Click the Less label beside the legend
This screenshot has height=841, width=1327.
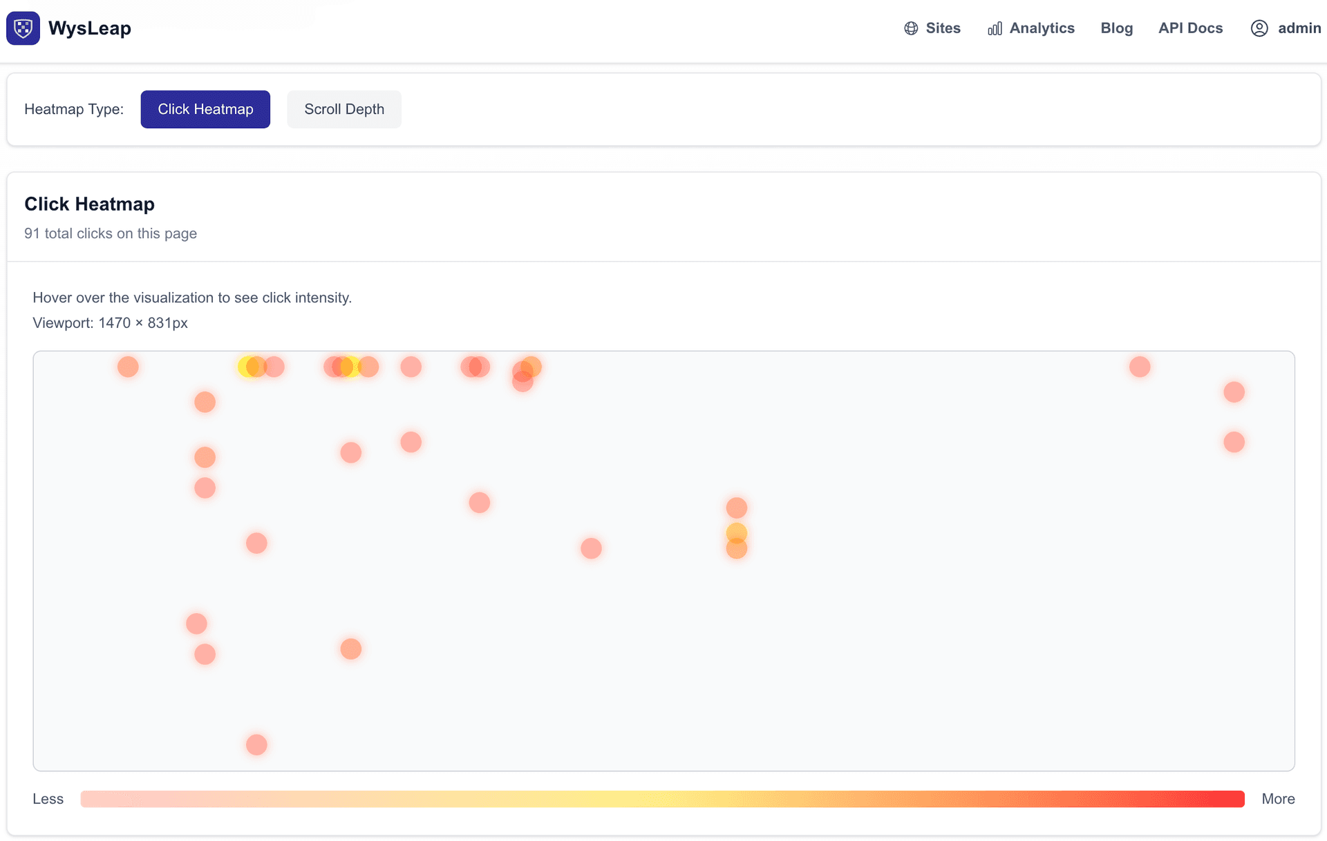pos(48,799)
